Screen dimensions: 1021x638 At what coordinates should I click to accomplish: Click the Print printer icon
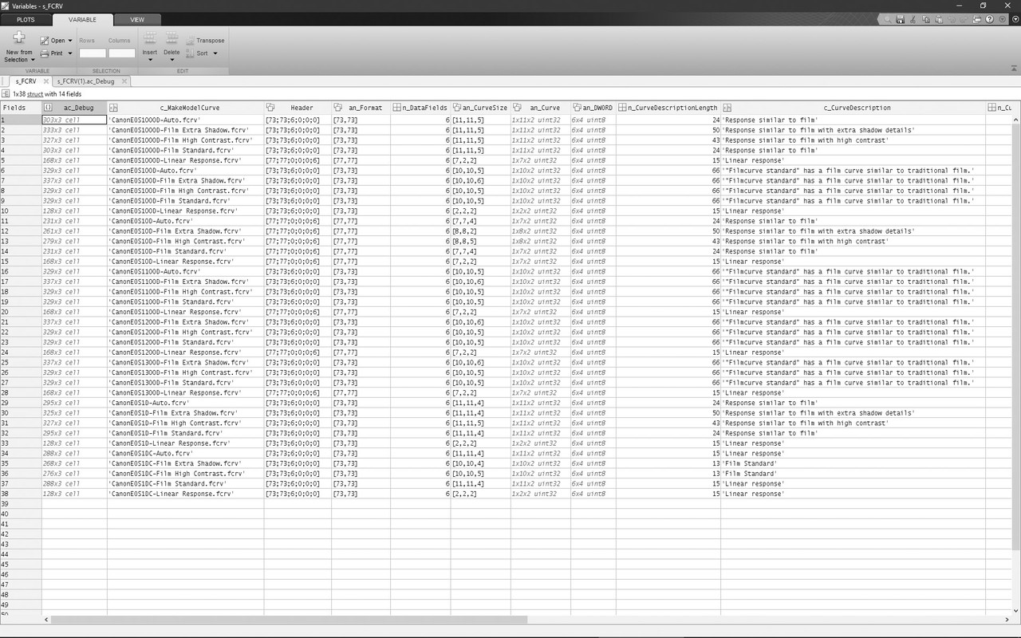45,53
